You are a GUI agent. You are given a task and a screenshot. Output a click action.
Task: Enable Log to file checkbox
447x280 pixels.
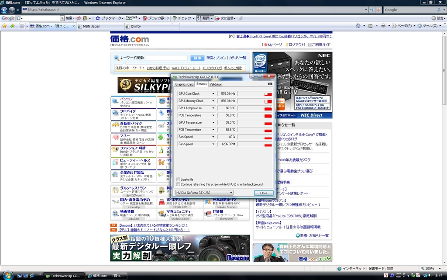click(178, 180)
